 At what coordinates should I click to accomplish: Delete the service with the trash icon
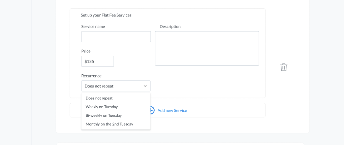click(x=283, y=67)
